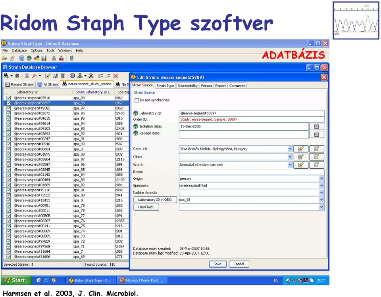Uncheck the row @earss-seqnet#07510

coord(9,98)
